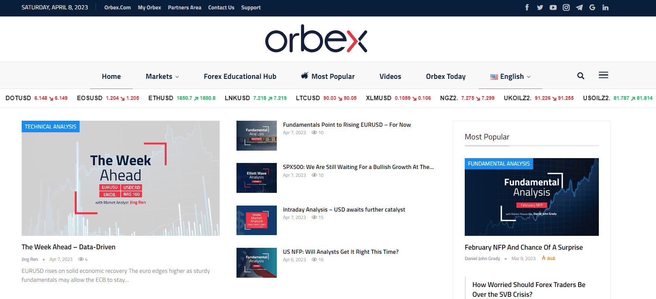Screen dimensions: 656x299
Task: Click the Saturday, April 8, 2023 date
Action: [x=55, y=7]
